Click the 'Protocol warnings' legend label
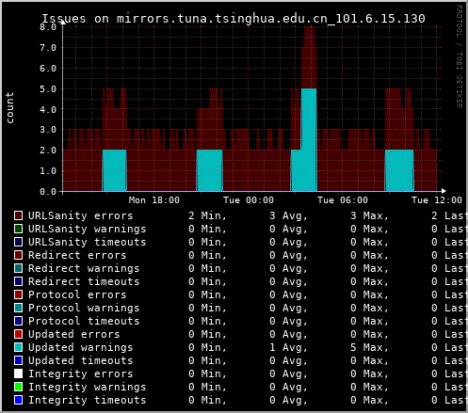The image size is (468, 413). tap(84, 308)
